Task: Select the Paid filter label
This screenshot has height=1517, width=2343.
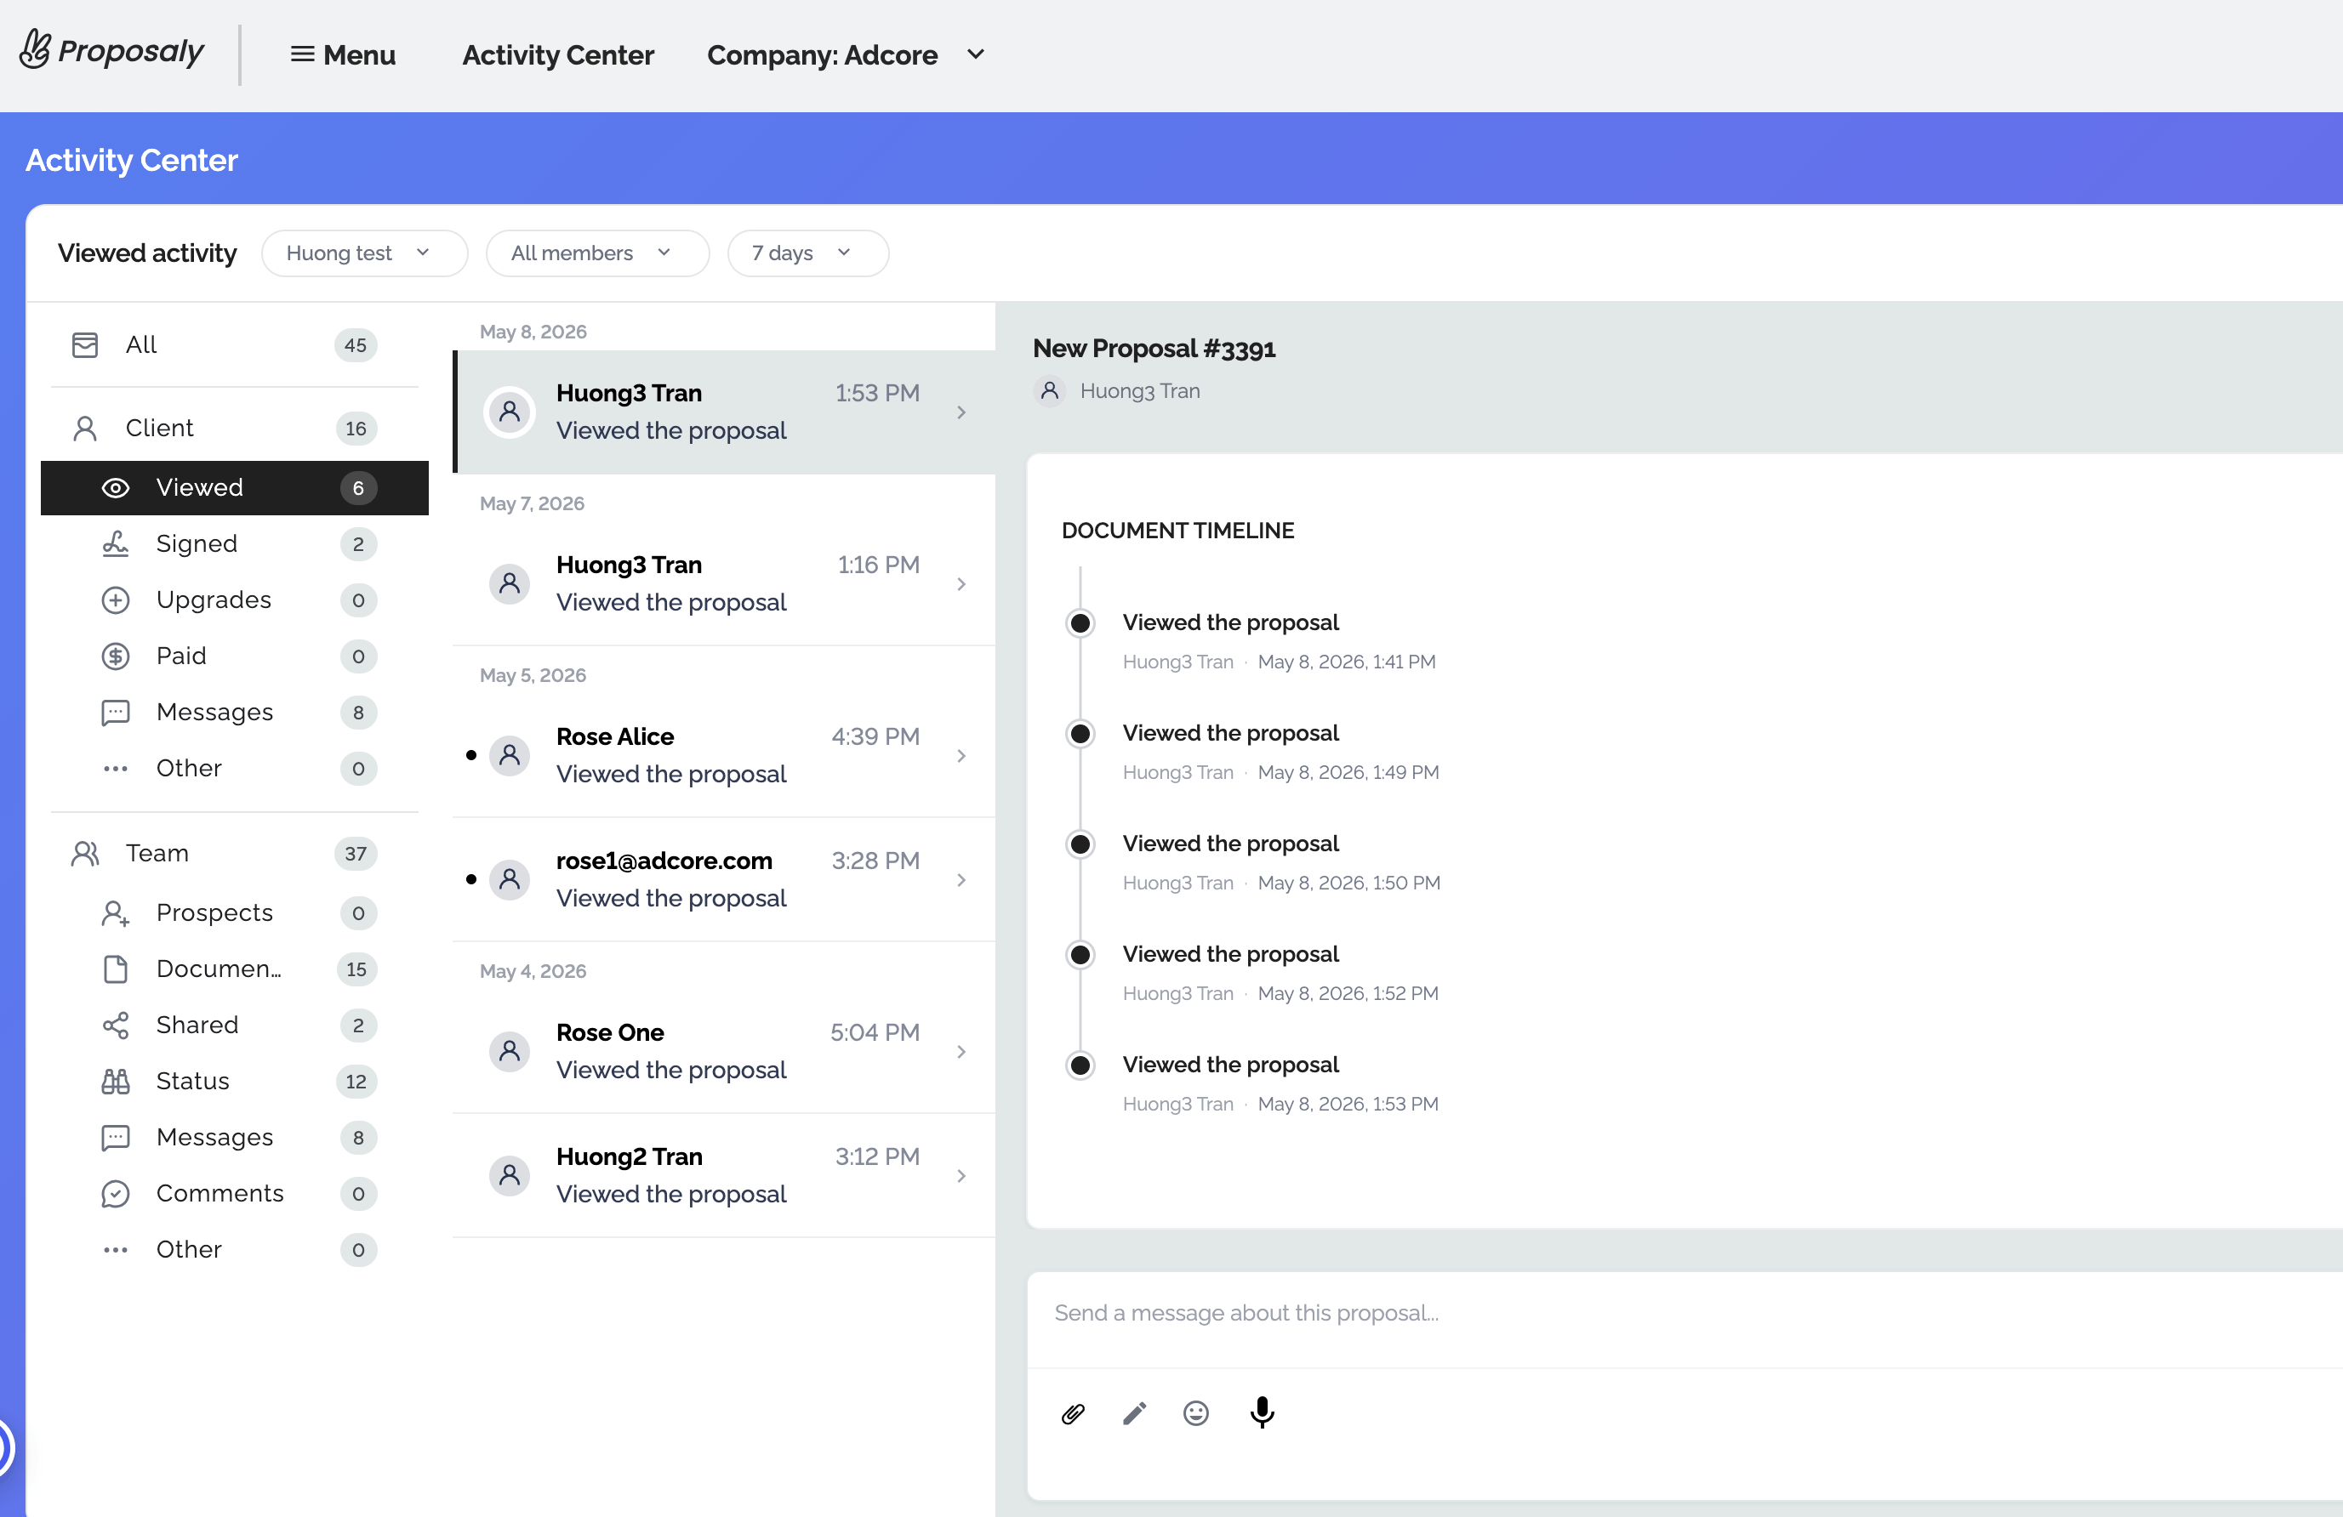Action: coord(181,656)
